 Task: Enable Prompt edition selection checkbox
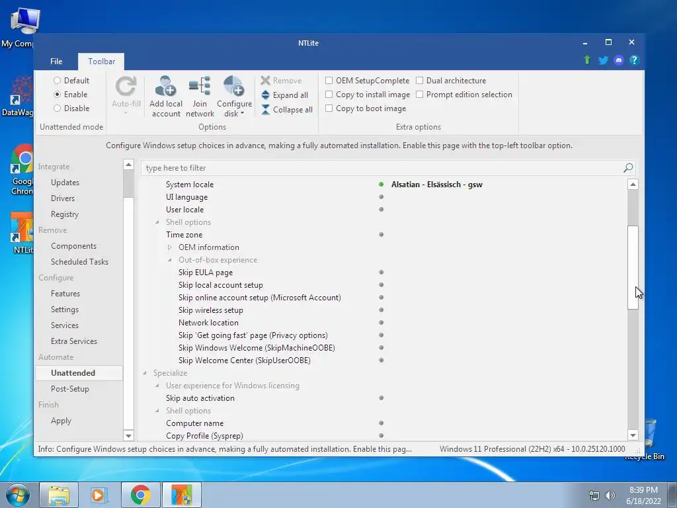point(419,94)
